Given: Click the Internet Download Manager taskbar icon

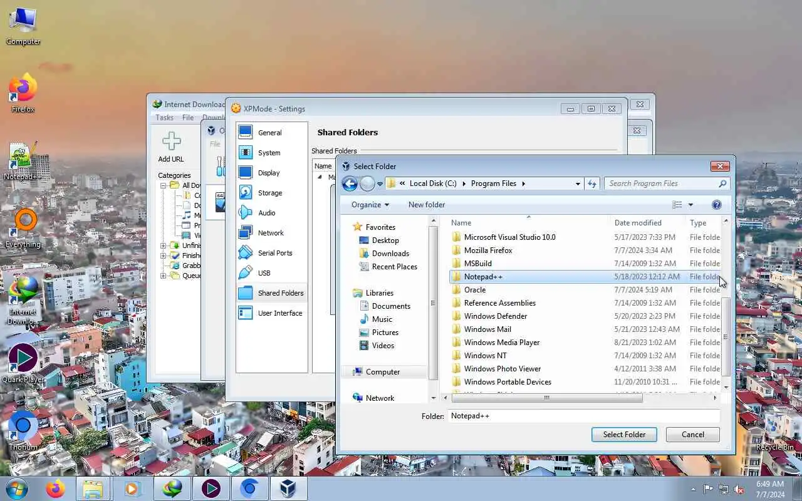Looking at the screenshot, I should pyautogui.click(x=171, y=488).
